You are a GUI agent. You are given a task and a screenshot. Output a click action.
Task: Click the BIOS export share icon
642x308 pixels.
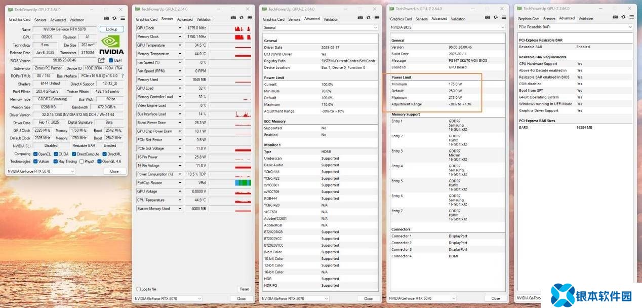click(102, 60)
